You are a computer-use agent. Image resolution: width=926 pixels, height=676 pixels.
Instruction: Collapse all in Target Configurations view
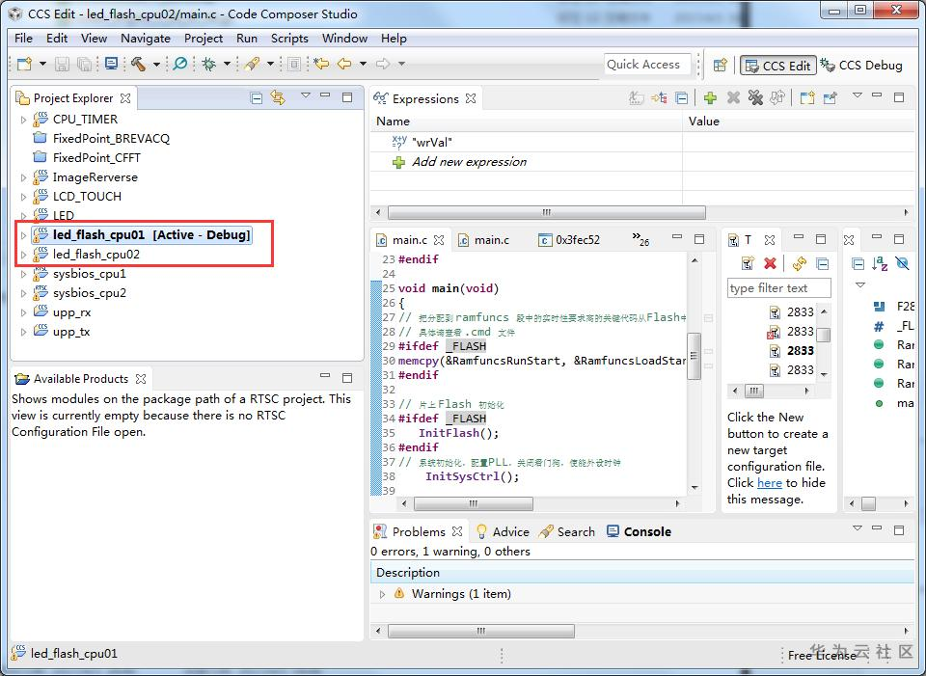point(822,263)
